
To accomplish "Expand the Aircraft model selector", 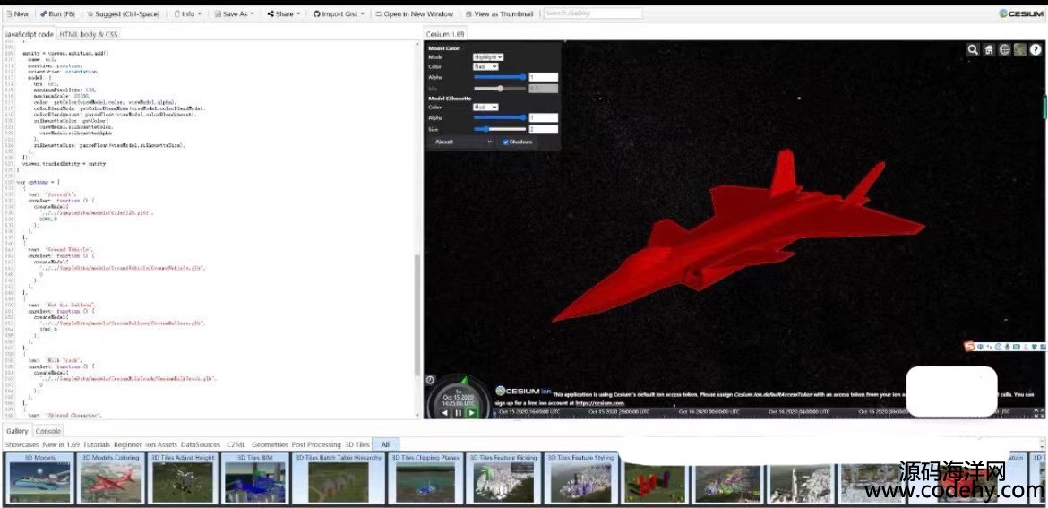I will [x=462, y=142].
